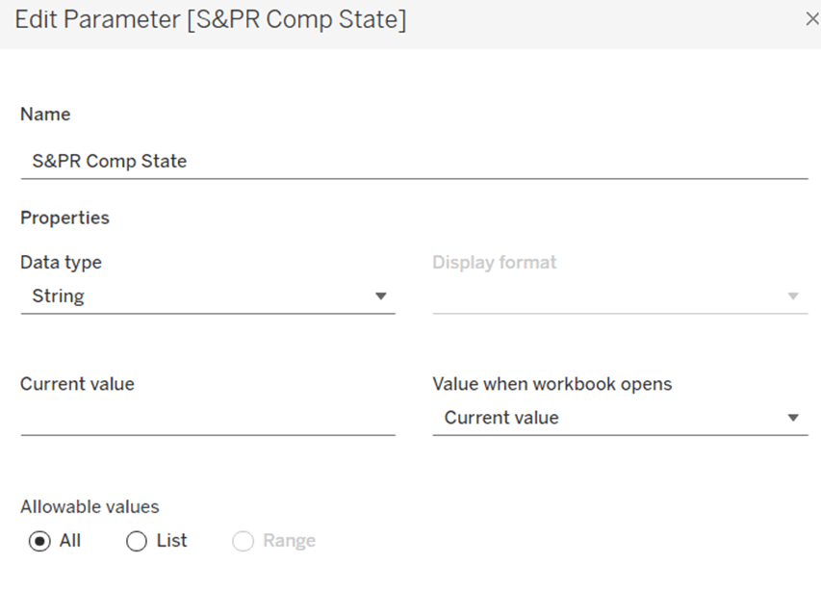Viewport: 821px width, 590px height.
Task: Click the empty Current value input field
Action: coord(207,418)
